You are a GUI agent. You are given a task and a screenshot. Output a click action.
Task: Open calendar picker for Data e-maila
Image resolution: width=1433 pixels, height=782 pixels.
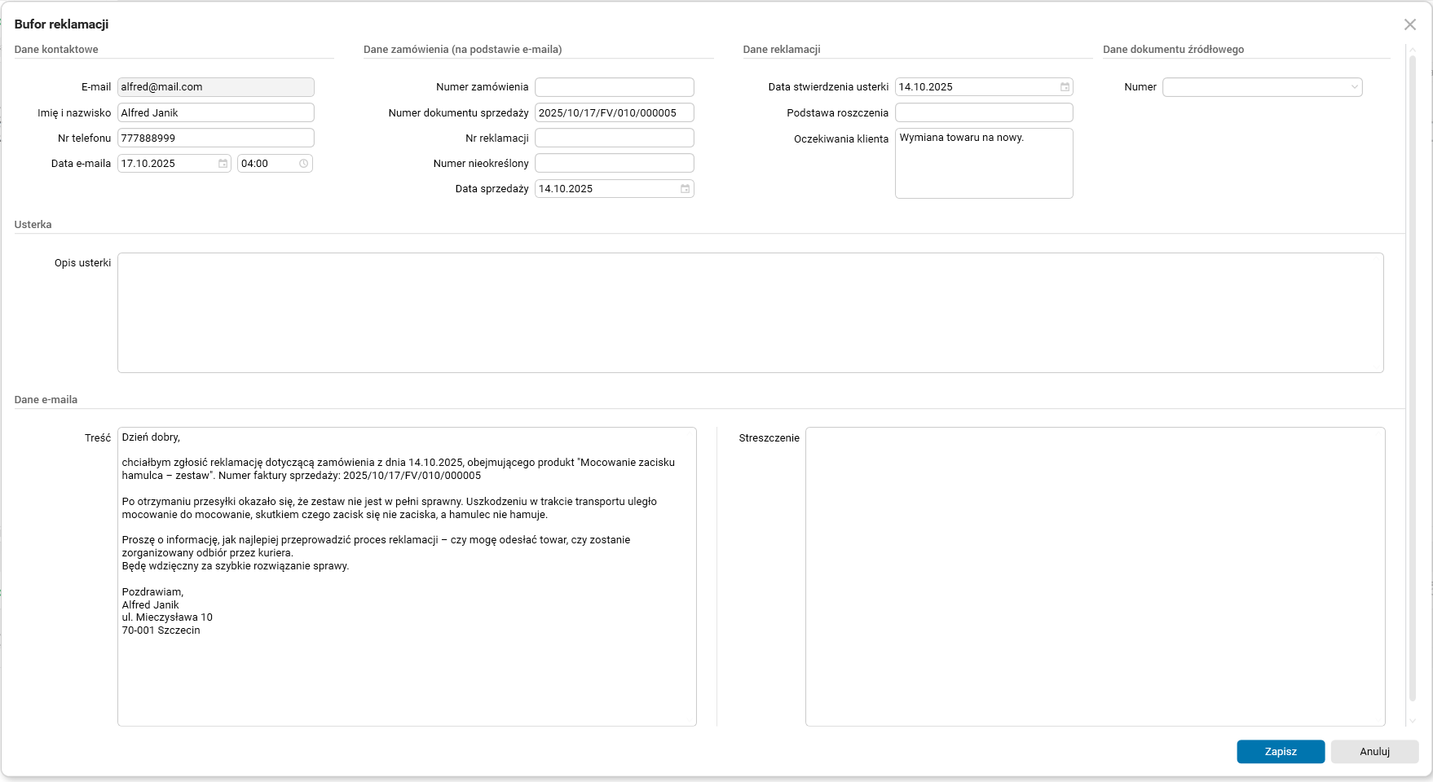pyautogui.click(x=223, y=164)
